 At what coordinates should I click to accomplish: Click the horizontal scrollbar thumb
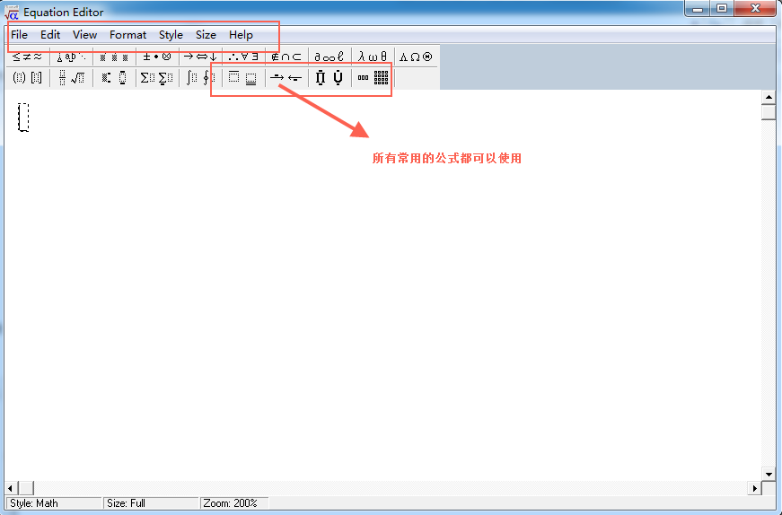(26, 488)
